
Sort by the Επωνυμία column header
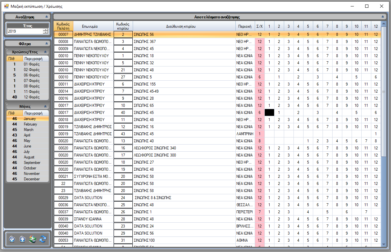point(93,26)
